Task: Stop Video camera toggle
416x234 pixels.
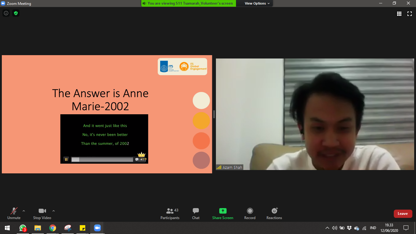Action: point(42,213)
